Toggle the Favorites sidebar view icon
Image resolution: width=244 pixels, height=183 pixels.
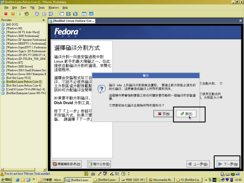point(62,14)
